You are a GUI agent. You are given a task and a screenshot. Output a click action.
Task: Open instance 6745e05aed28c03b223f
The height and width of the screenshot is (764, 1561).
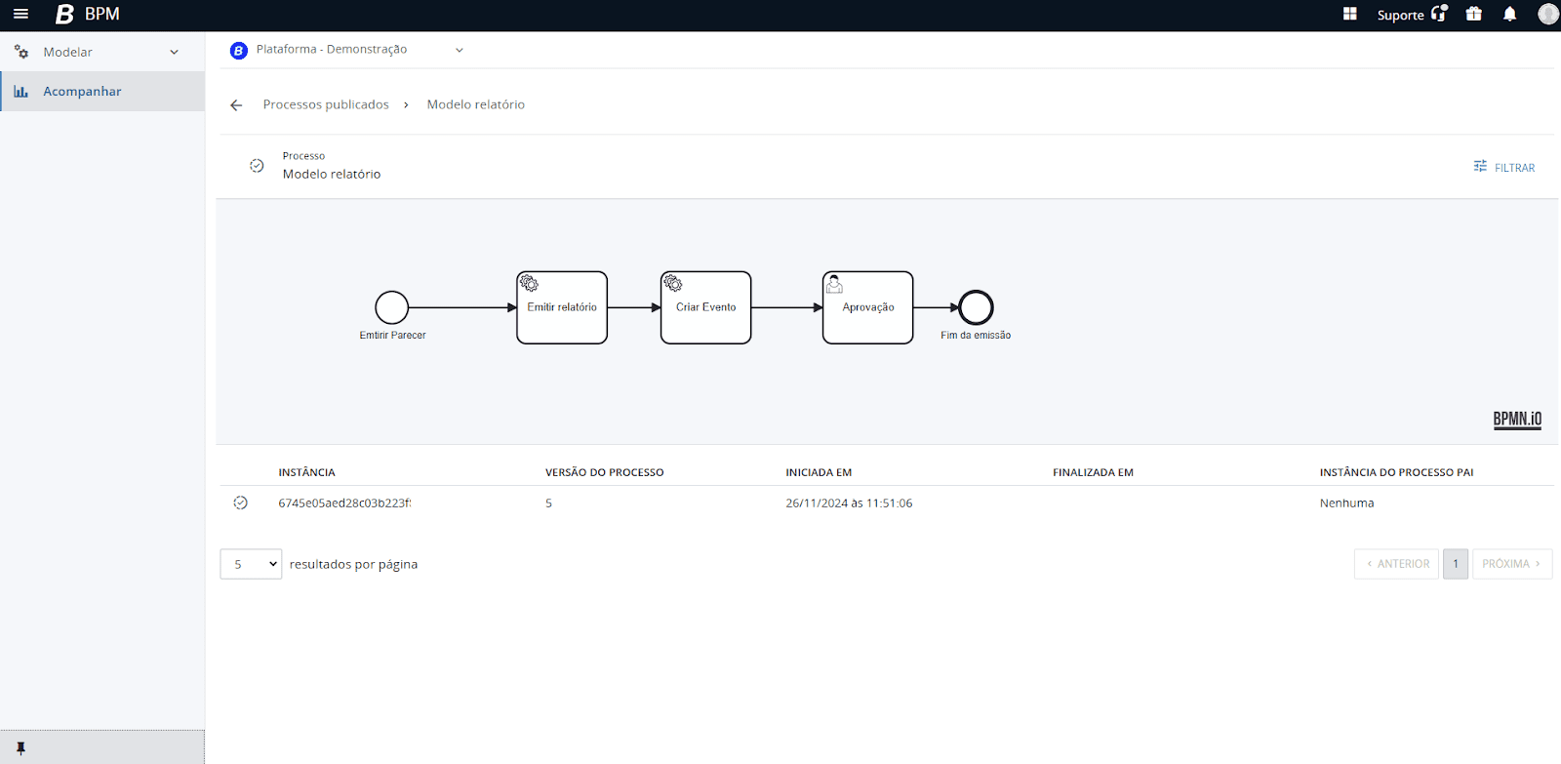344,503
